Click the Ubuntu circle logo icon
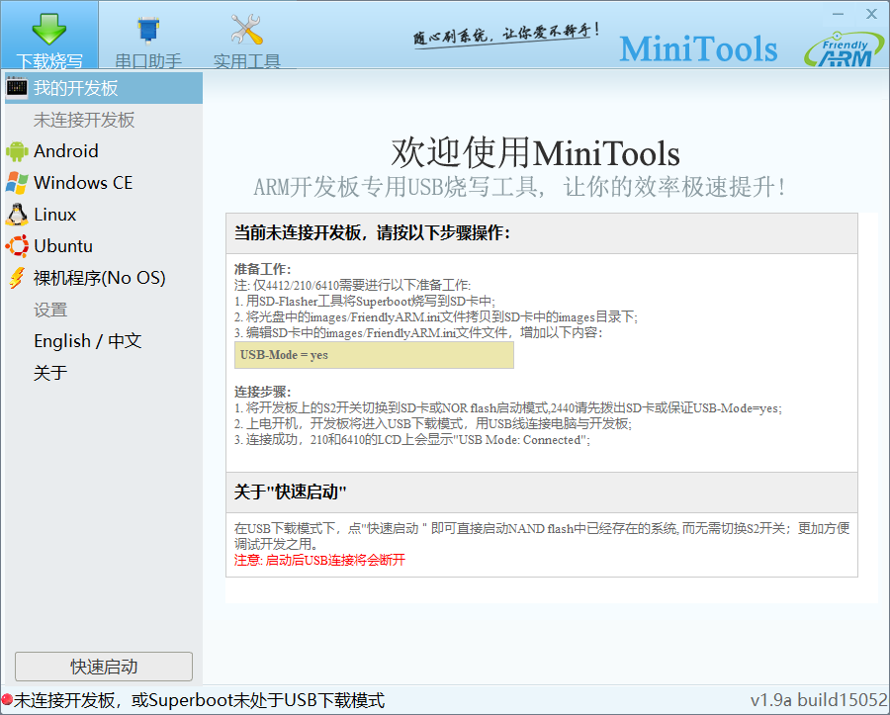 (17, 246)
